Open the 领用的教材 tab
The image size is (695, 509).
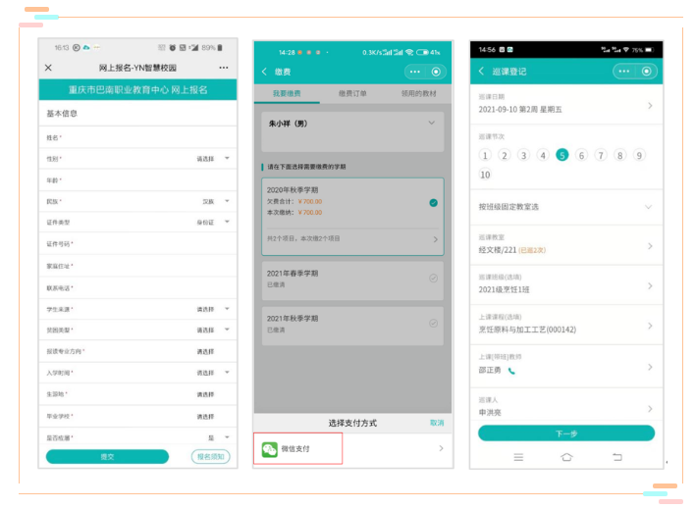[419, 94]
